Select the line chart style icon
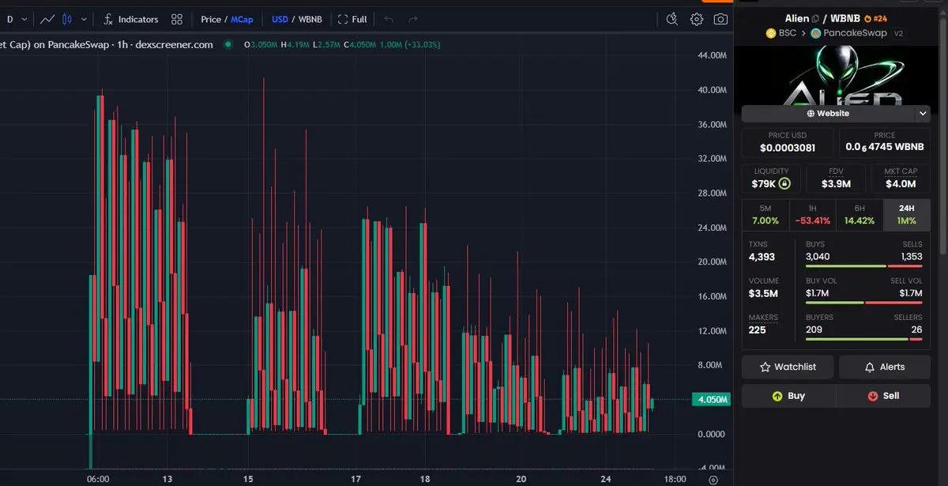 47,19
